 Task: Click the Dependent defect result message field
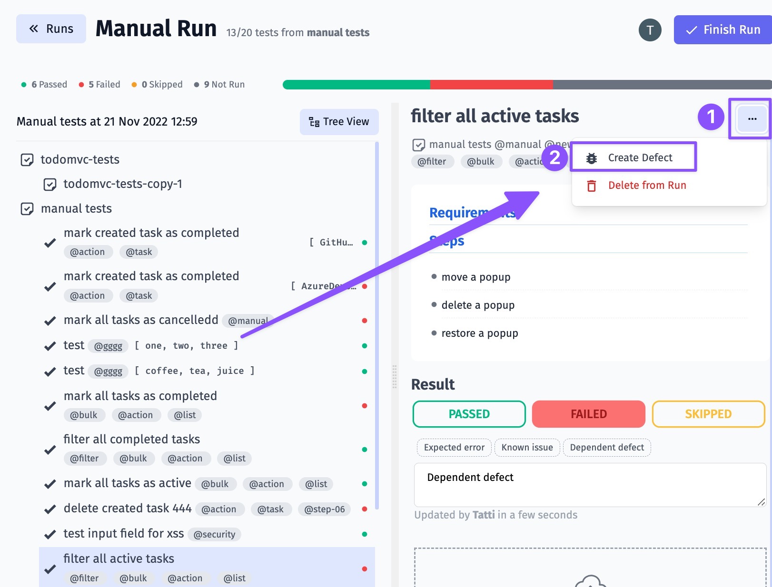coord(589,485)
